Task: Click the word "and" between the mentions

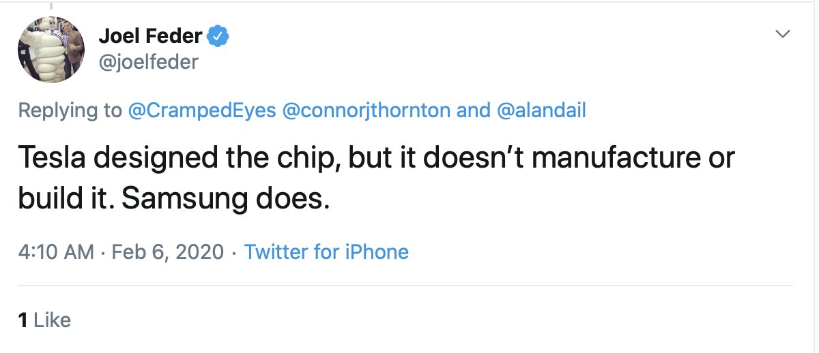Action: pos(473,110)
